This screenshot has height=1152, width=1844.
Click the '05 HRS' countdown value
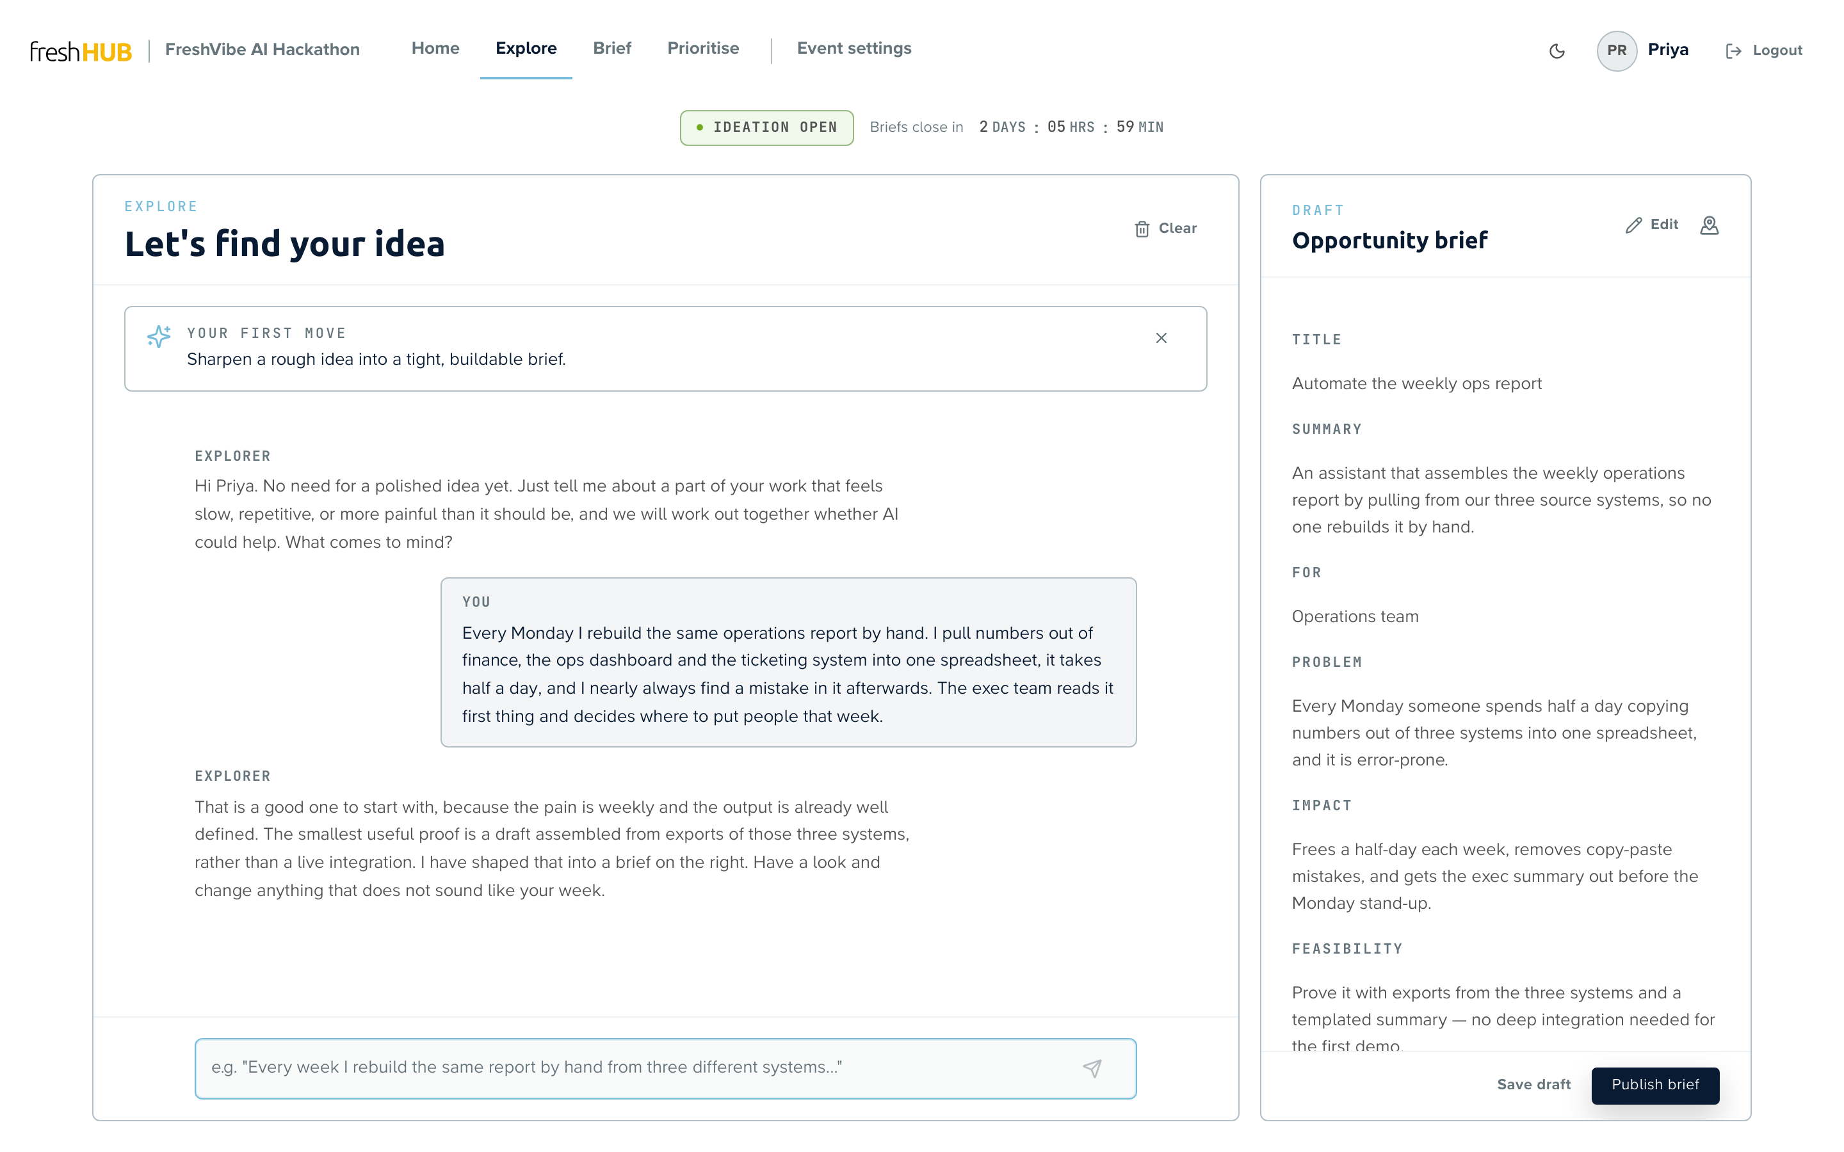pyautogui.click(x=1071, y=127)
